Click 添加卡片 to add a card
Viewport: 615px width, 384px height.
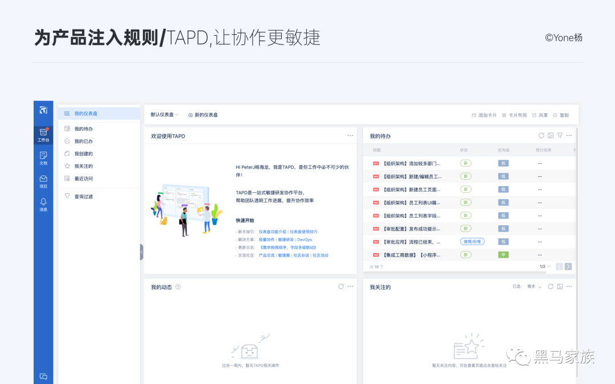484,115
